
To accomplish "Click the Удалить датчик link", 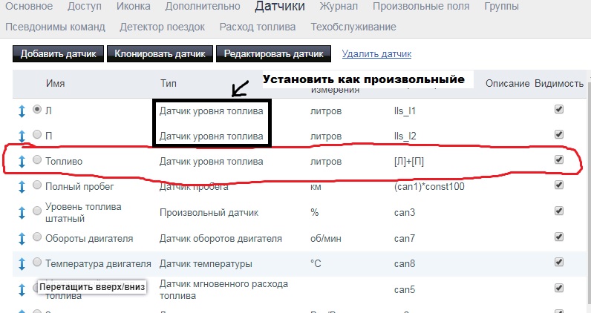I will [376, 54].
